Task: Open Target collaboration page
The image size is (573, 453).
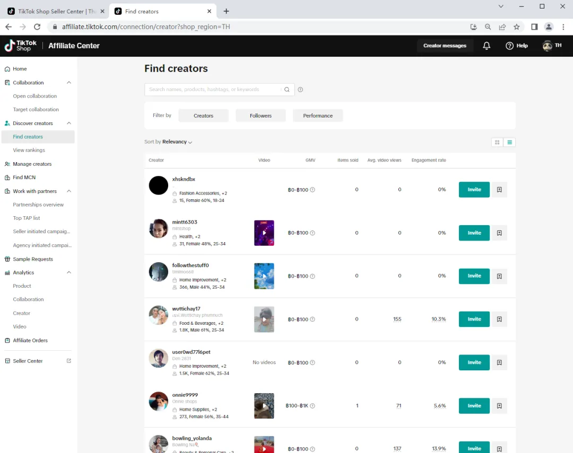Action: tap(36, 110)
